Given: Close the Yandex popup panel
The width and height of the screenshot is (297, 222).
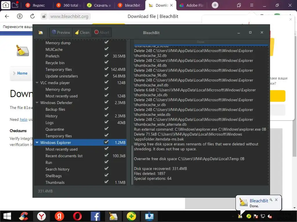Looking at the screenshot, I should tap(291, 19).
